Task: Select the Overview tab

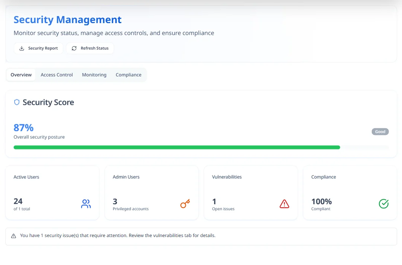Action: [21, 75]
